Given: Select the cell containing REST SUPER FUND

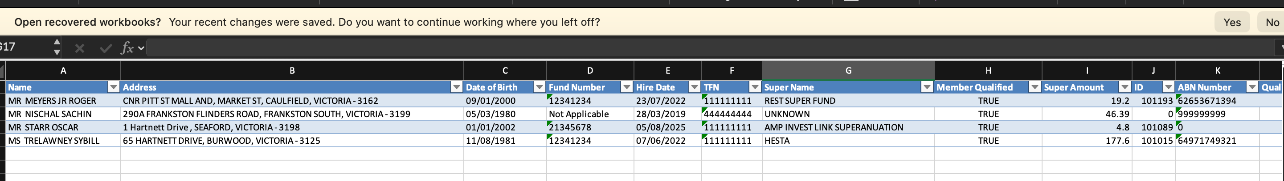Looking at the screenshot, I should (x=847, y=101).
